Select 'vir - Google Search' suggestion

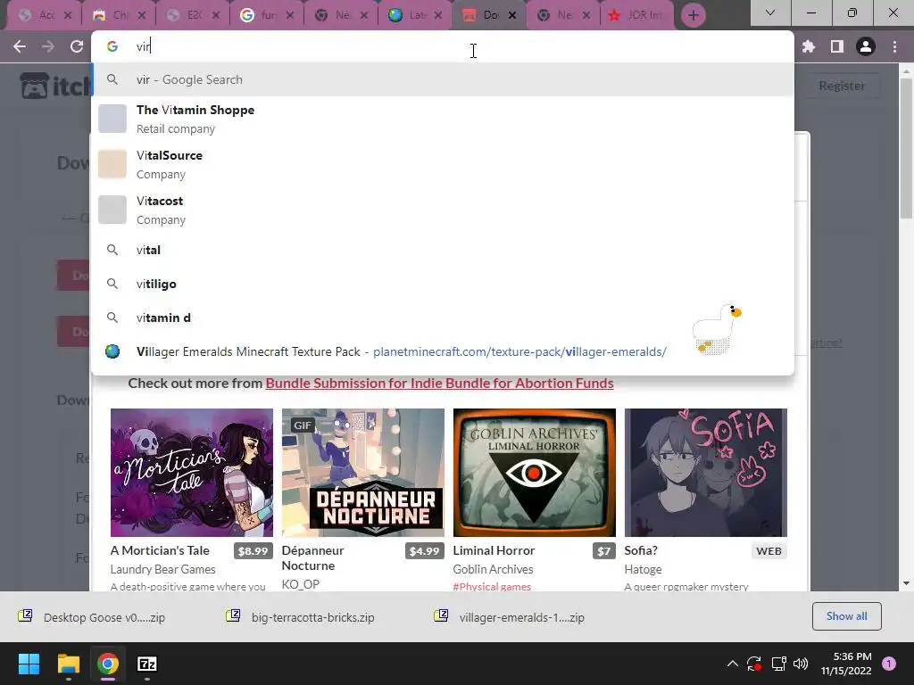[x=442, y=79]
